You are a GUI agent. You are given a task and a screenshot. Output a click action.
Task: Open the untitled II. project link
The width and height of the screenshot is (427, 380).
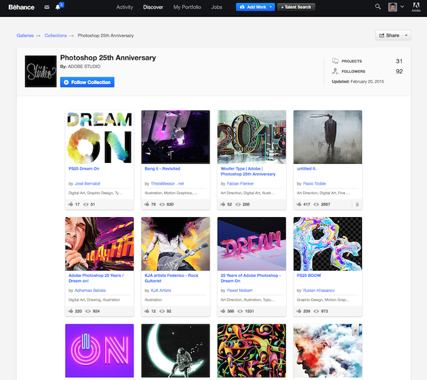click(306, 169)
